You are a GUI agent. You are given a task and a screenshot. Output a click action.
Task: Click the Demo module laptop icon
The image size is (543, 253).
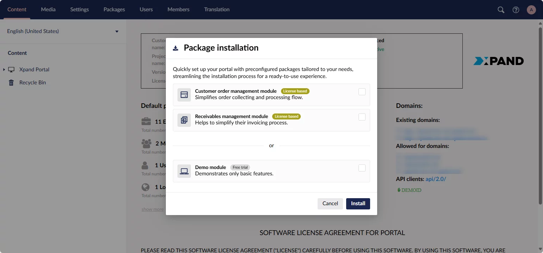[184, 171]
